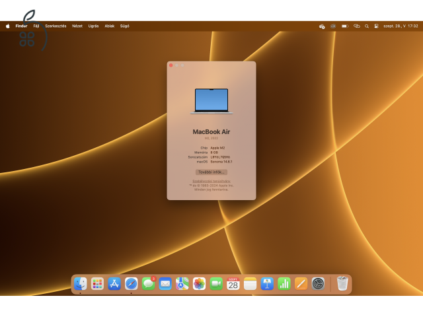Open the Szabályozási tanúsítvány link
Image resolution: width=423 pixels, height=317 pixels.
[x=211, y=181]
